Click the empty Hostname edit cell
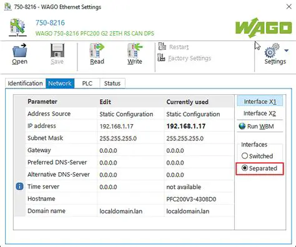Viewport: 296px width, 247px height. click(131, 199)
